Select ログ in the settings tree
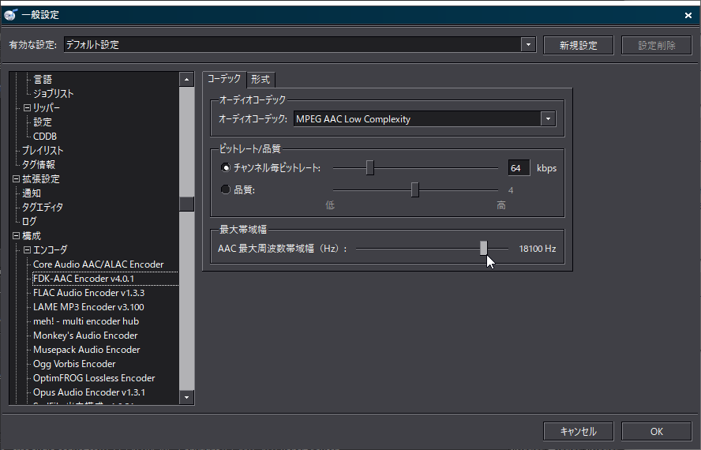 pyautogui.click(x=29, y=221)
